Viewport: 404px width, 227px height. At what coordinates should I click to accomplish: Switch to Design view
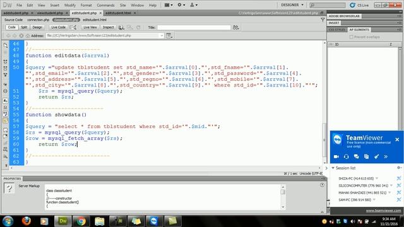(37, 27)
